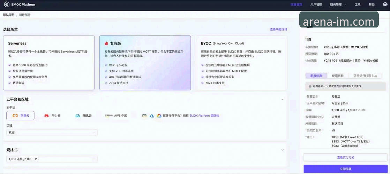Click the help icon next to 规格 heading
Viewport: 390px width, 174px height.
click(x=16, y=150)
